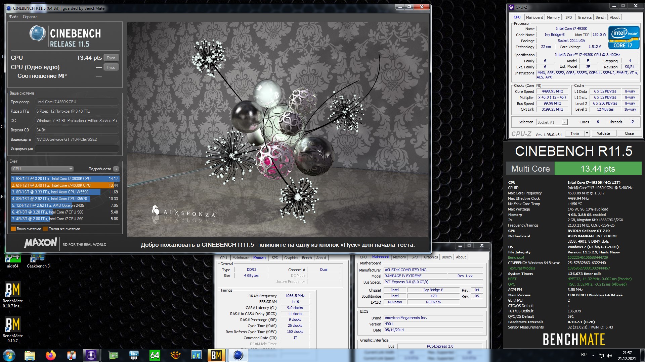Open the Tools dropdown arrow in CPU-Z
Image resolution: width=645 pixels, height=362 pixels.
587,133
